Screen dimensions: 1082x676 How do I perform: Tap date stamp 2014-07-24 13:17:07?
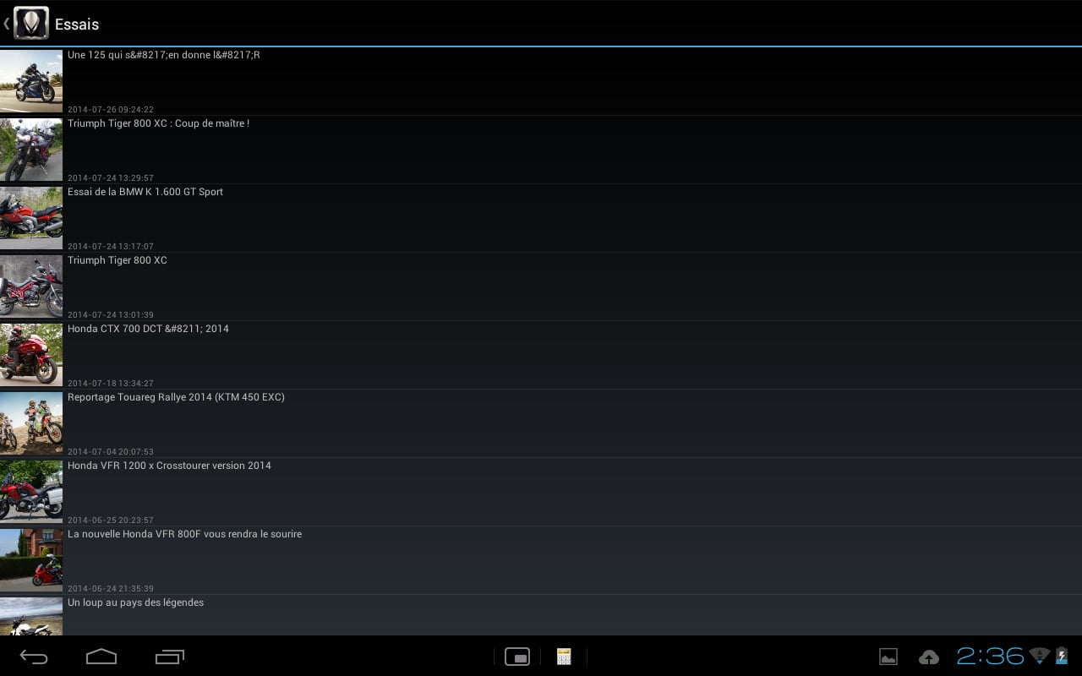pyautogui.click(x=111, y=247)
